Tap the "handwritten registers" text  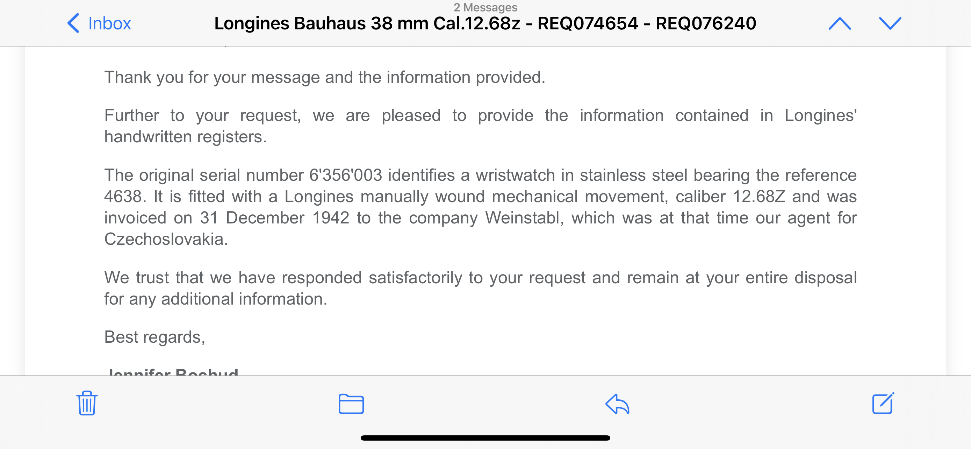pyautogui.click(x=185, y=137)
